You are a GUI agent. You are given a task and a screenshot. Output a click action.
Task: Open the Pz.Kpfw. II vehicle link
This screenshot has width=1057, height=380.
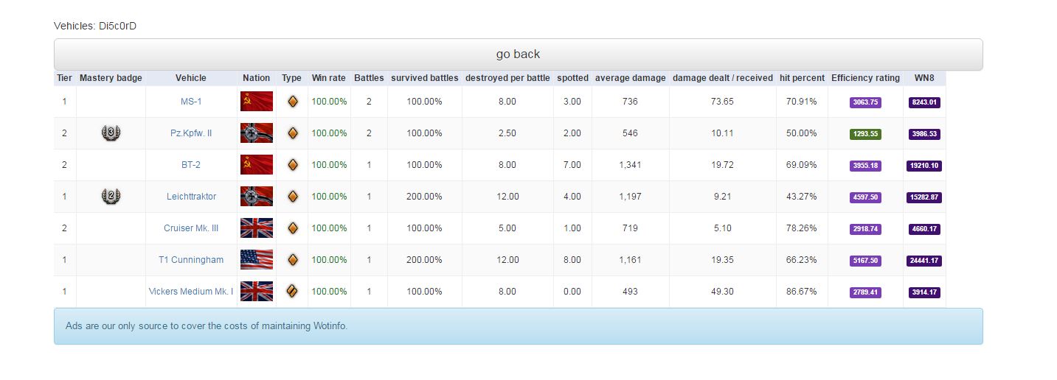click(x=191, y=133)
